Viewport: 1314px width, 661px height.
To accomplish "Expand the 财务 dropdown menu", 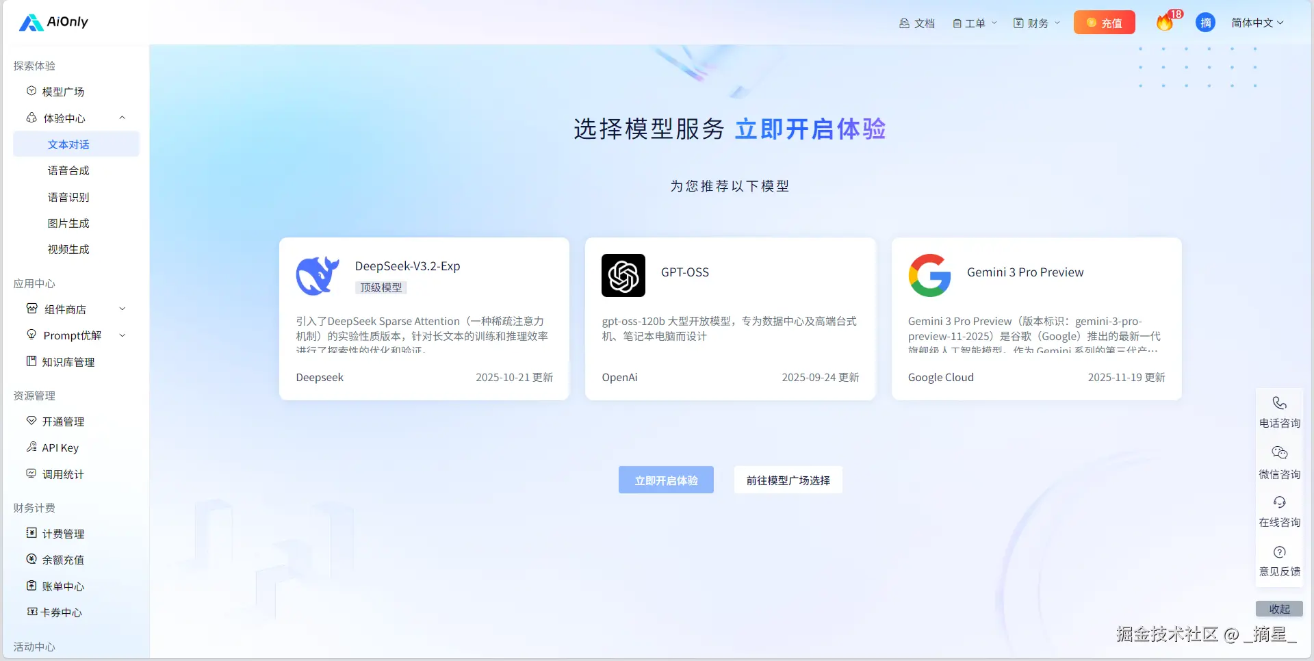I will pyautogui.click(x=1037, y=23).
